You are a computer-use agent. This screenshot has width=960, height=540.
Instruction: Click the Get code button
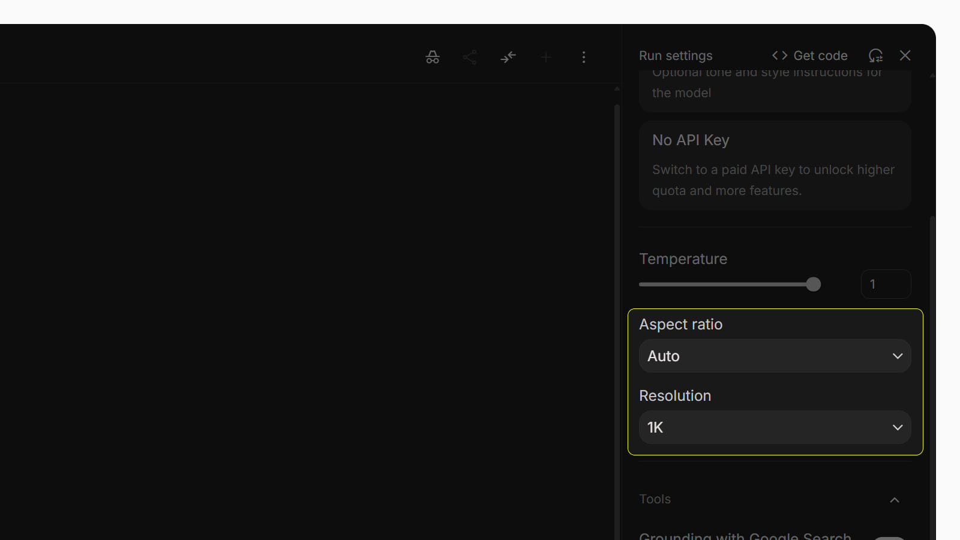(x=810, y=56)
